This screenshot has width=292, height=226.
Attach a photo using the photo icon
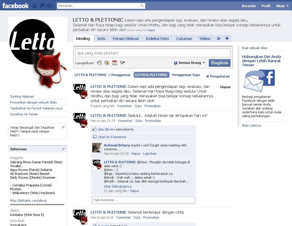click(107, 63)
